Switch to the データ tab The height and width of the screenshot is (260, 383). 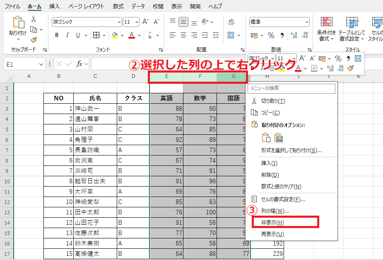pyautogui.click(x=138, y=6)
